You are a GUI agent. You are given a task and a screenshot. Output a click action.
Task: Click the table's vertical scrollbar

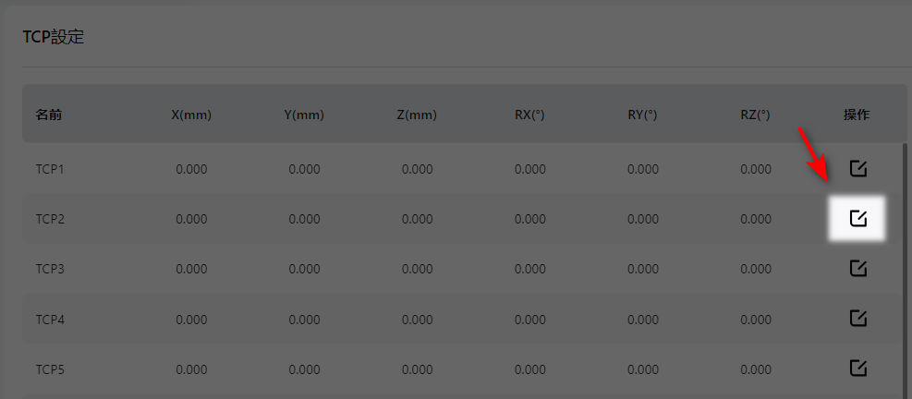(905, 271)
